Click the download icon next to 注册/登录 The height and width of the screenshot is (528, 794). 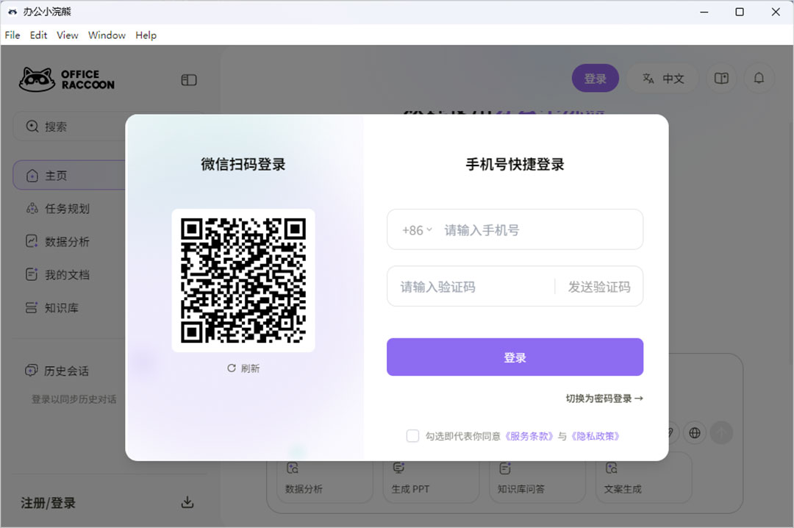[x=187, y=502]
